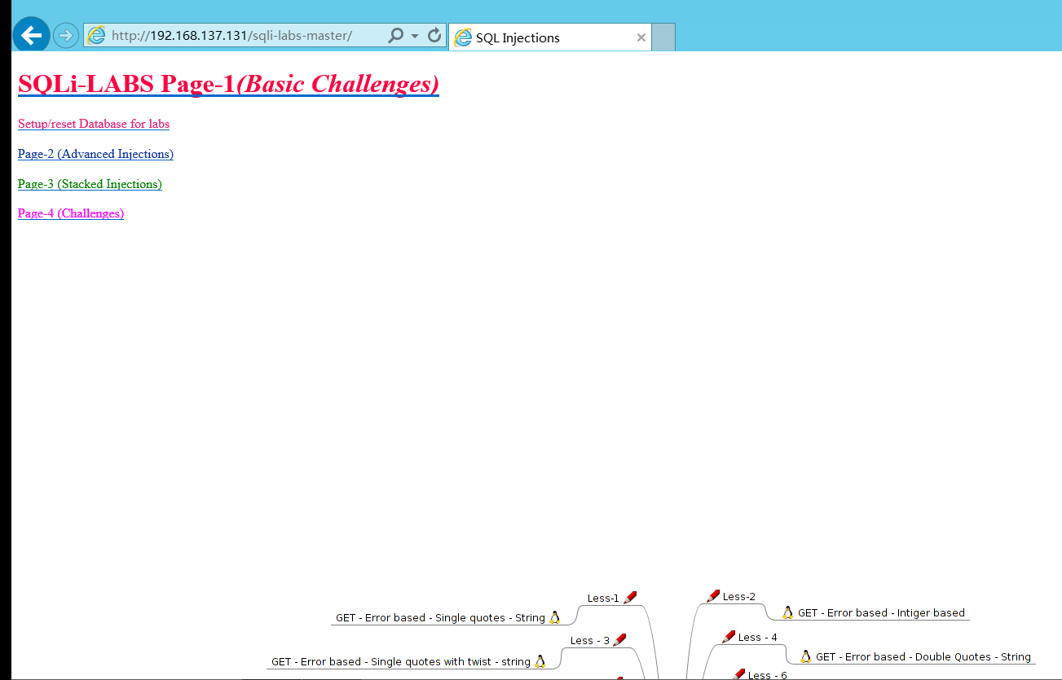
Task: Close the SQL Injections tab
Action: (x=641, y=37)
